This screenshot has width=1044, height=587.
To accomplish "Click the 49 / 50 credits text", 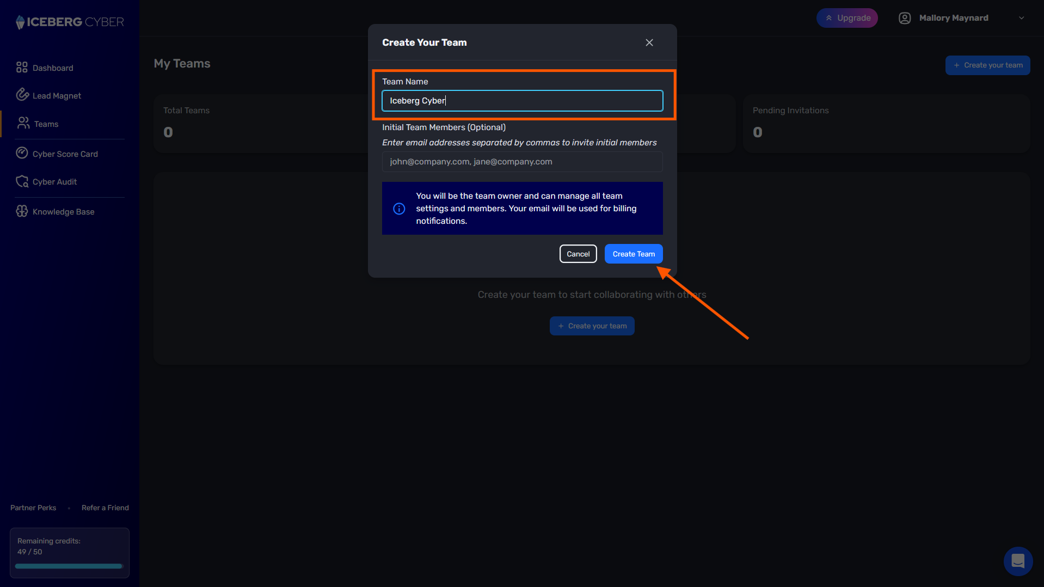I will [29, 552].
